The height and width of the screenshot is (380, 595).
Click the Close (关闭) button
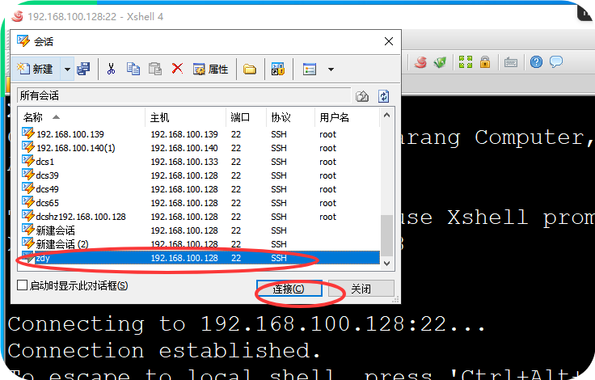[x=361, y=289]
